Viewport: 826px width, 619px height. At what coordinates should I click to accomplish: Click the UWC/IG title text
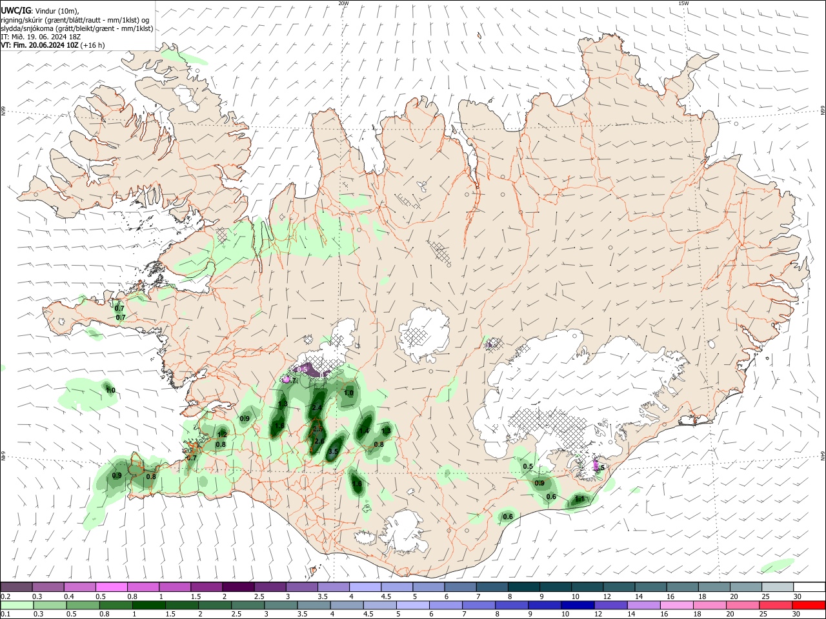click(x=15, y=10)
